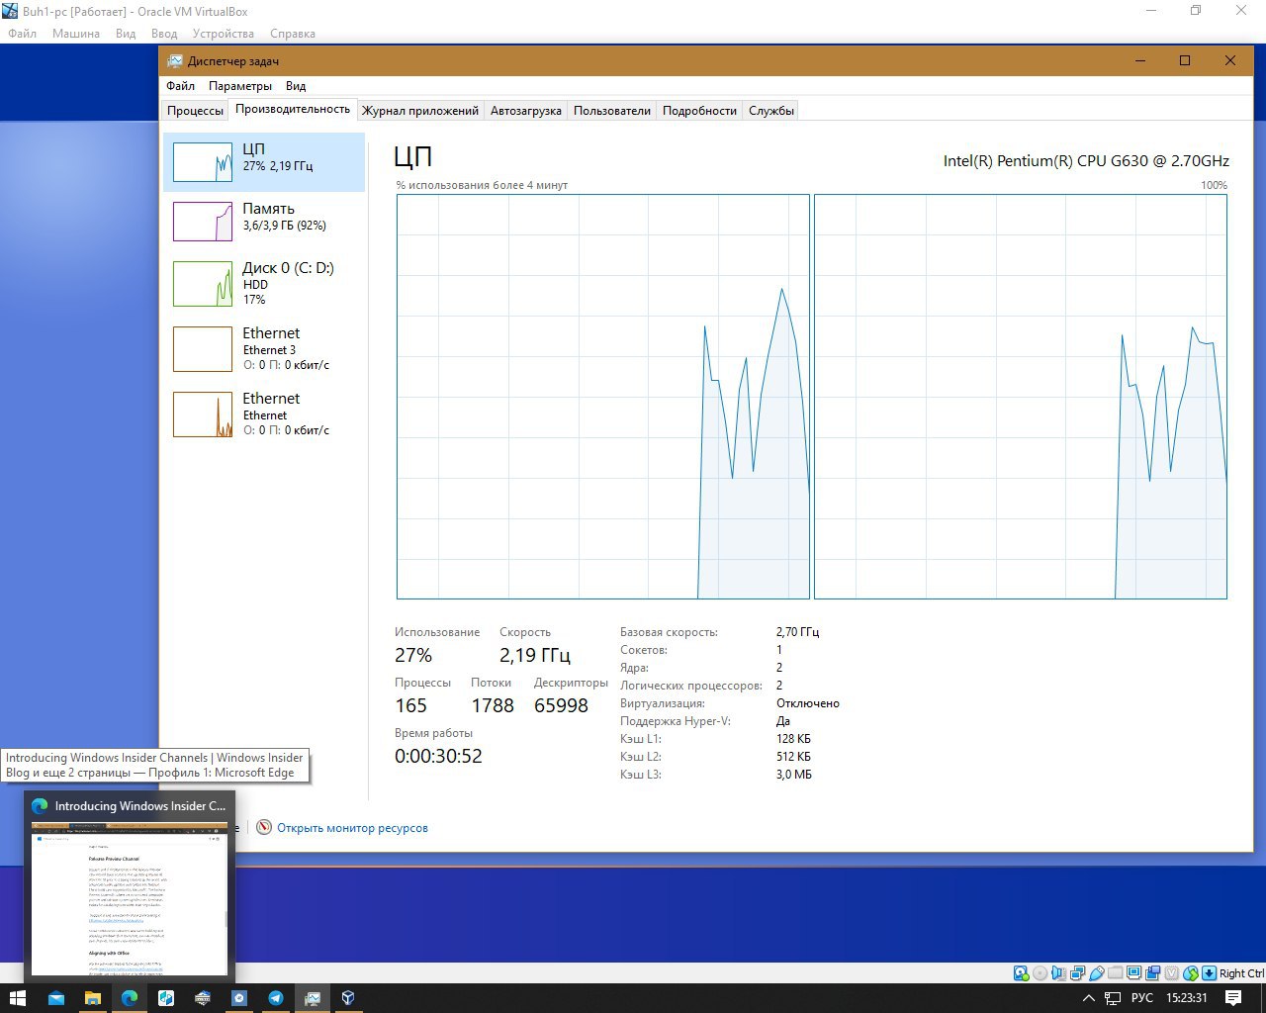This screenshot has width=1266, height=1013.
Task: Open File Explorer from the taskbar
Action: coord(92,998)
